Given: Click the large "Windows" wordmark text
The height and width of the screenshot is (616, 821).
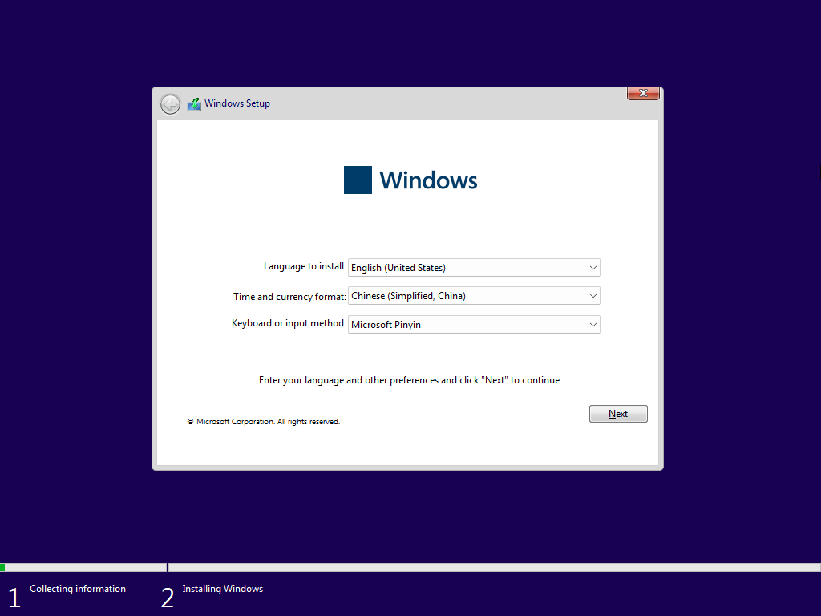Looking at the screenshot, I should click(x=428, y=180).
